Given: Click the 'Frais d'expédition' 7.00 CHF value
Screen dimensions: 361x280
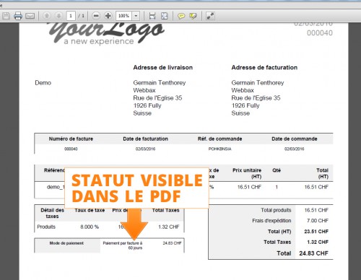Looking at the screenshot, I should click(318, 221).
